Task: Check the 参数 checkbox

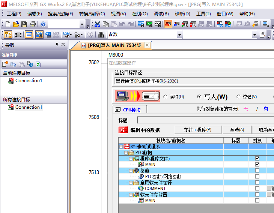Action: (257, 170)
